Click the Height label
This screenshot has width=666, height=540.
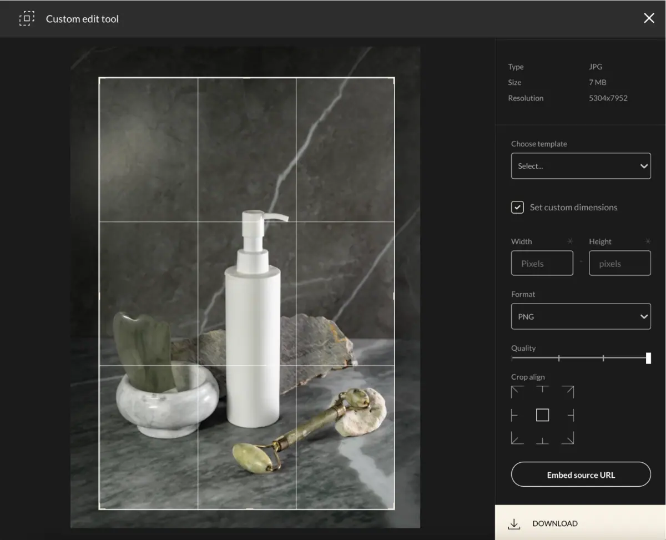pyautogui.click(x=600, y=241)
